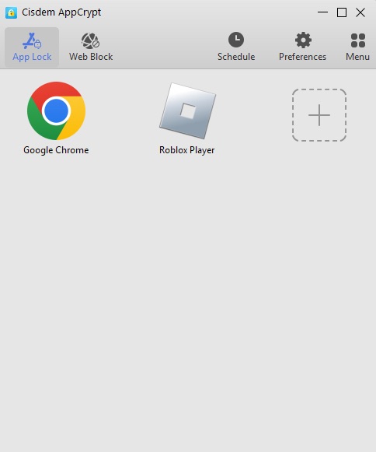Click the Cisdem AppCrypt title bar icon
Viewport: 376px width, 452px height.
[x=11, y=12]
